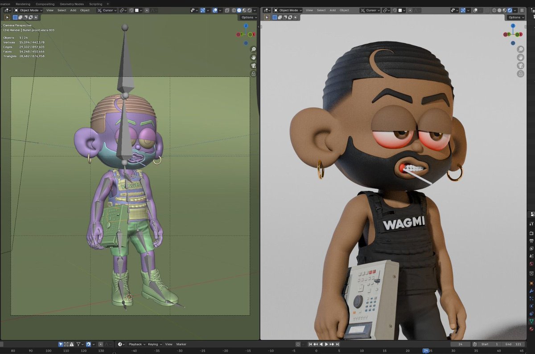Screen dimensions: 535x354
Task: Open Select menu in left viewport header
Action: coord(62,10)
